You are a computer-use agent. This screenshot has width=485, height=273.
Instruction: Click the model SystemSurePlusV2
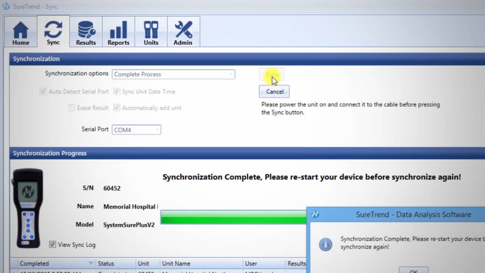129,225
